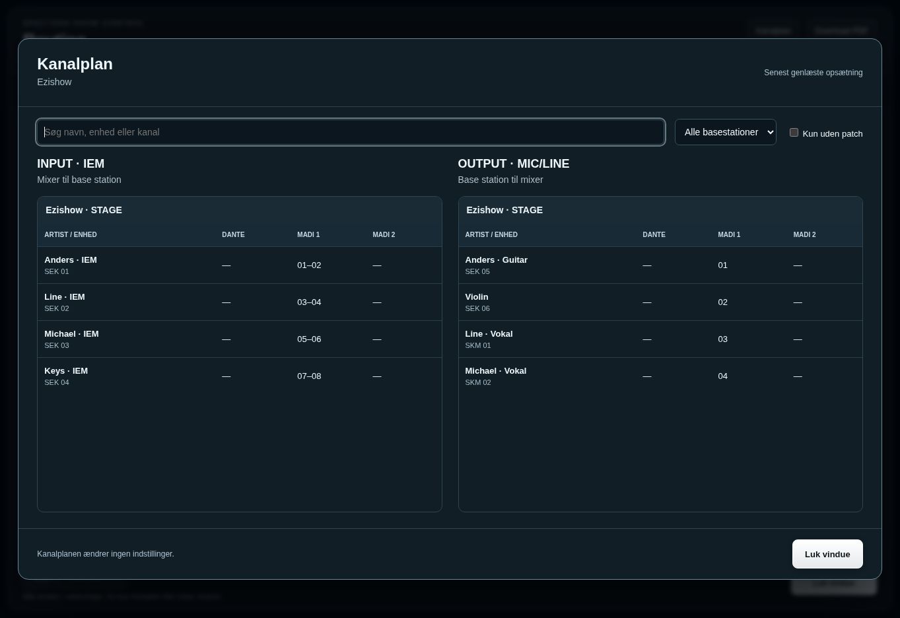Screen dimensions: 900x618
Task: Select the Keys · IEM row
Action: coord(239,376)
